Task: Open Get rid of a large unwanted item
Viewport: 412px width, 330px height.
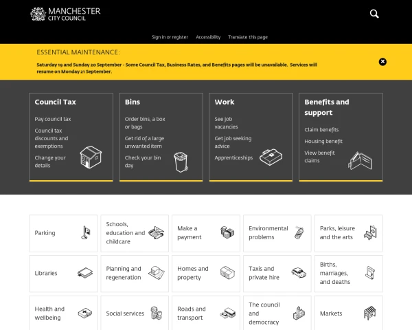Action: click(x=144, y=142)
